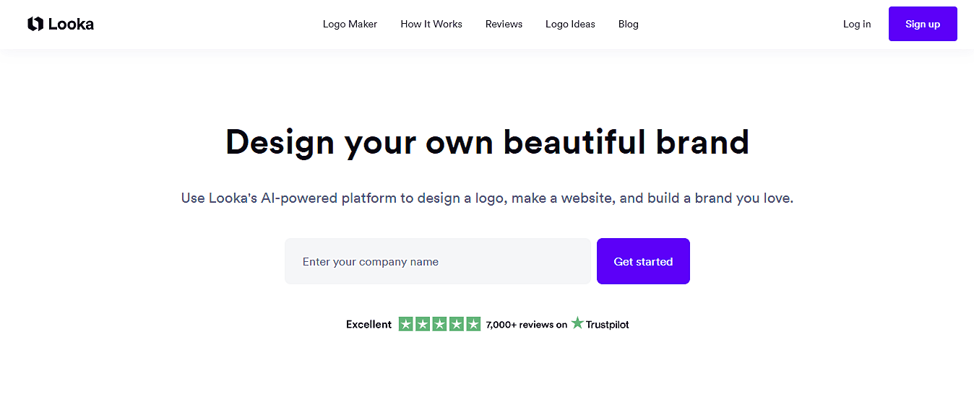Click the Get started button
The height and width of the screenshot is (399, 974).
tap(643, 261)
